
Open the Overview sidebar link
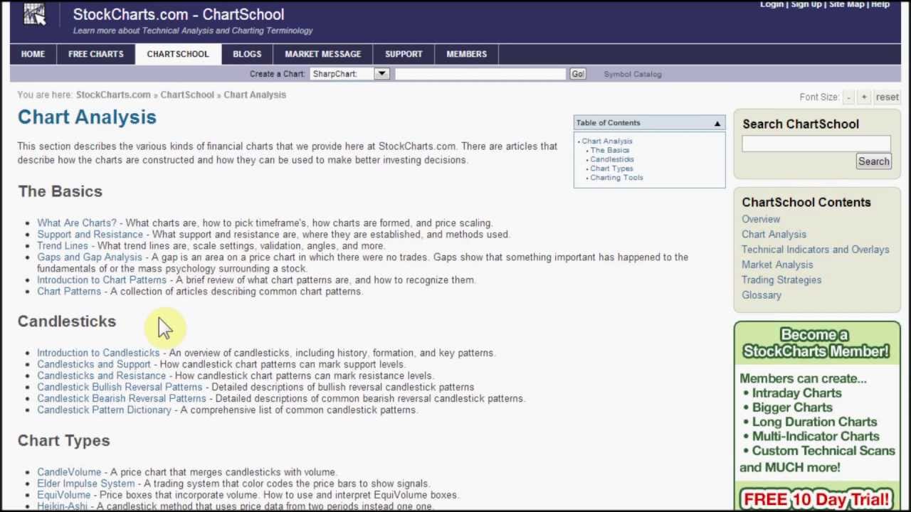click(x=761, y=219)
